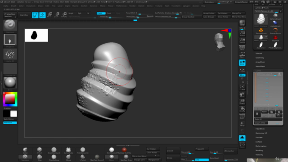
Task: Expand the ArrayMesh sub-palette
Action: pyautogui.click(x=260, y=62)
